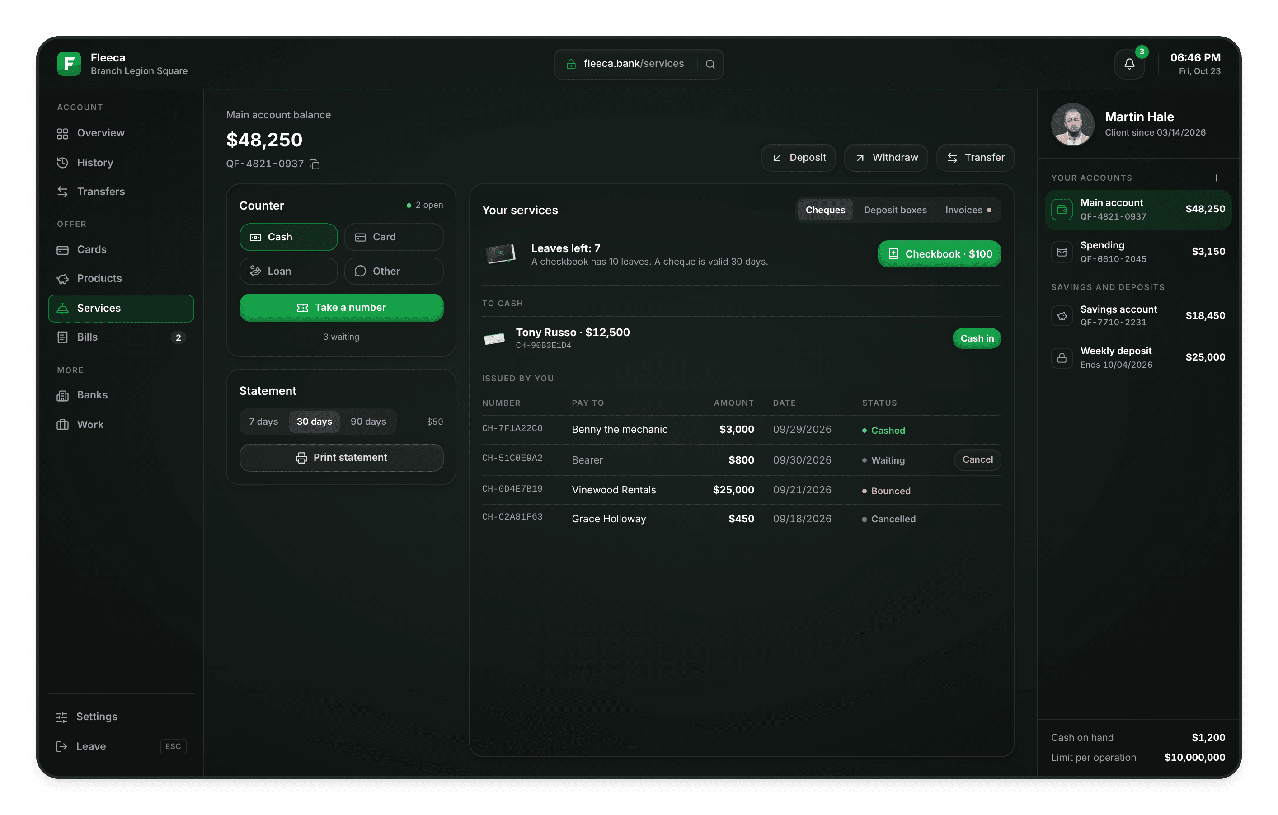Select the Cheques tab

click(x=825, y=210)
